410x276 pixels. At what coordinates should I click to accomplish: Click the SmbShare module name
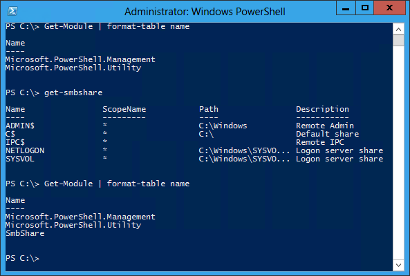click(x=25, y=233)
